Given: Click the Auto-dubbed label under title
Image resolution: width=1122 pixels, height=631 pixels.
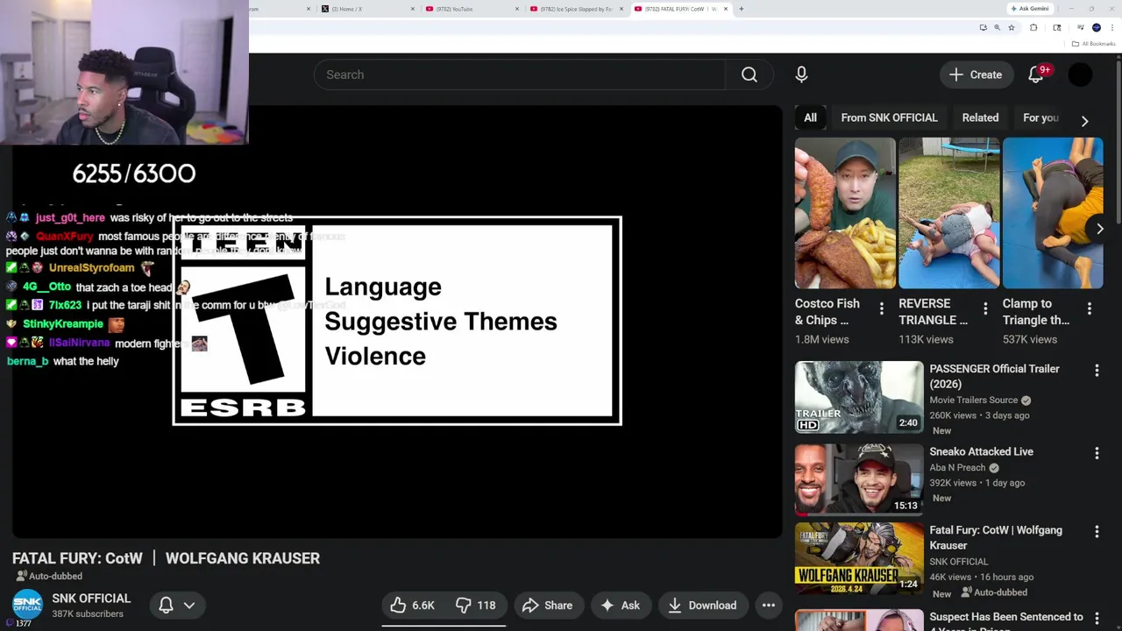Looking at the screenshot, I should point(49,576).
